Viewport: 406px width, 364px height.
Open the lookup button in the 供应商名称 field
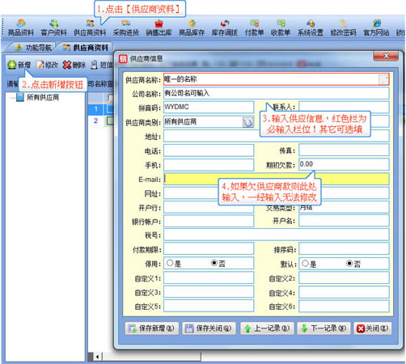pos(383,79)
